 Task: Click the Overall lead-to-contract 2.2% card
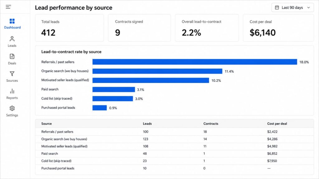tap(207, 28)
